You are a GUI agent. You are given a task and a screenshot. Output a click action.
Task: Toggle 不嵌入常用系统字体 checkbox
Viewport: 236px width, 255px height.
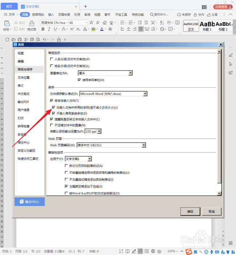pyautogui.click(x=54, y=113)
